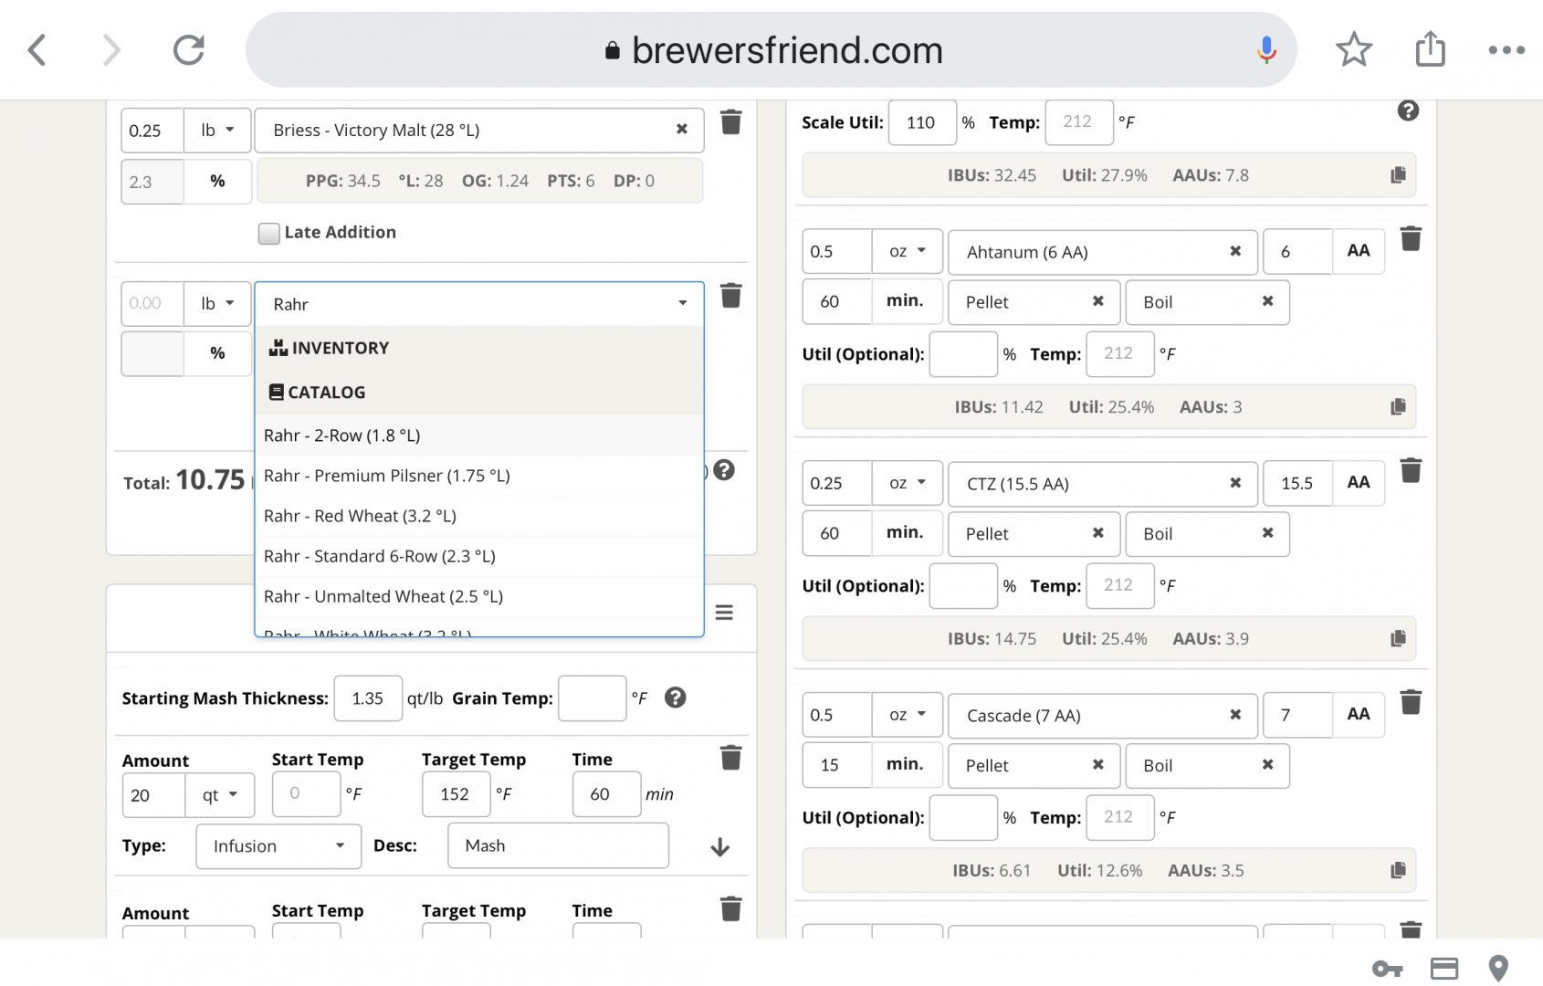Screen dimensions: 1543x986
Task: Delete the CTZ hop row
Action: (x=1411, y=471)
